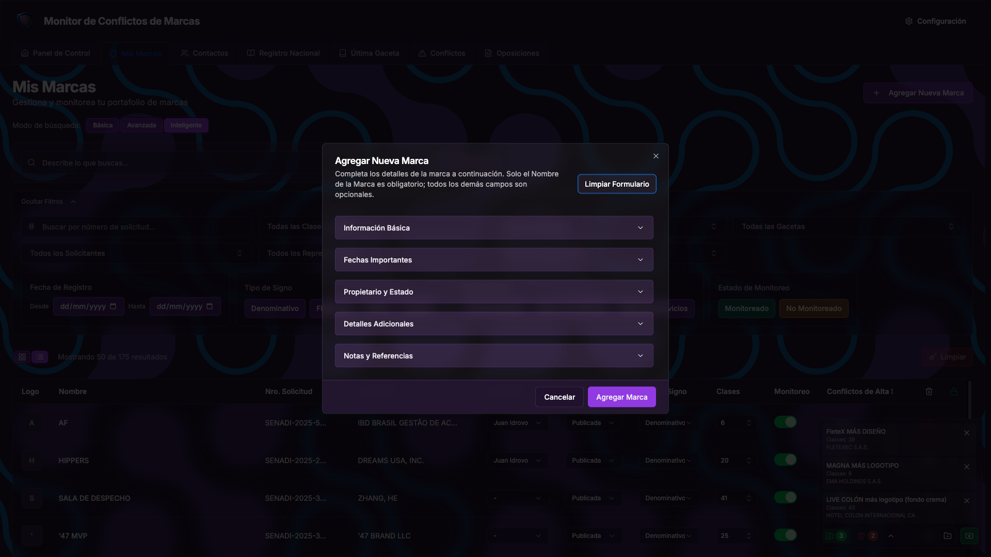Select the grid view icon
991x557 pixels.
[22, 357]
